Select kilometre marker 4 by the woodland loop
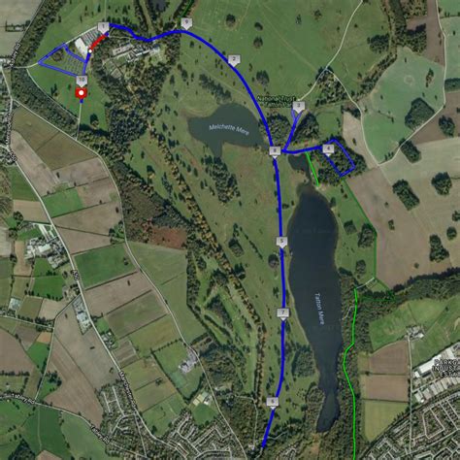Image resolution: width=460 pixels, height=460 pixels. tap(328, 149)
